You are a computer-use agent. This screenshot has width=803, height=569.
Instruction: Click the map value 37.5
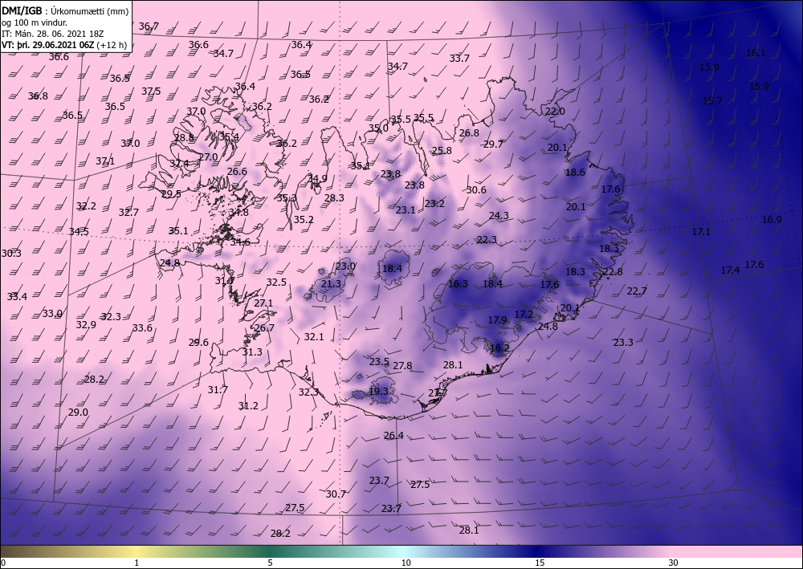pyautogui.click(x=151, y=91)
